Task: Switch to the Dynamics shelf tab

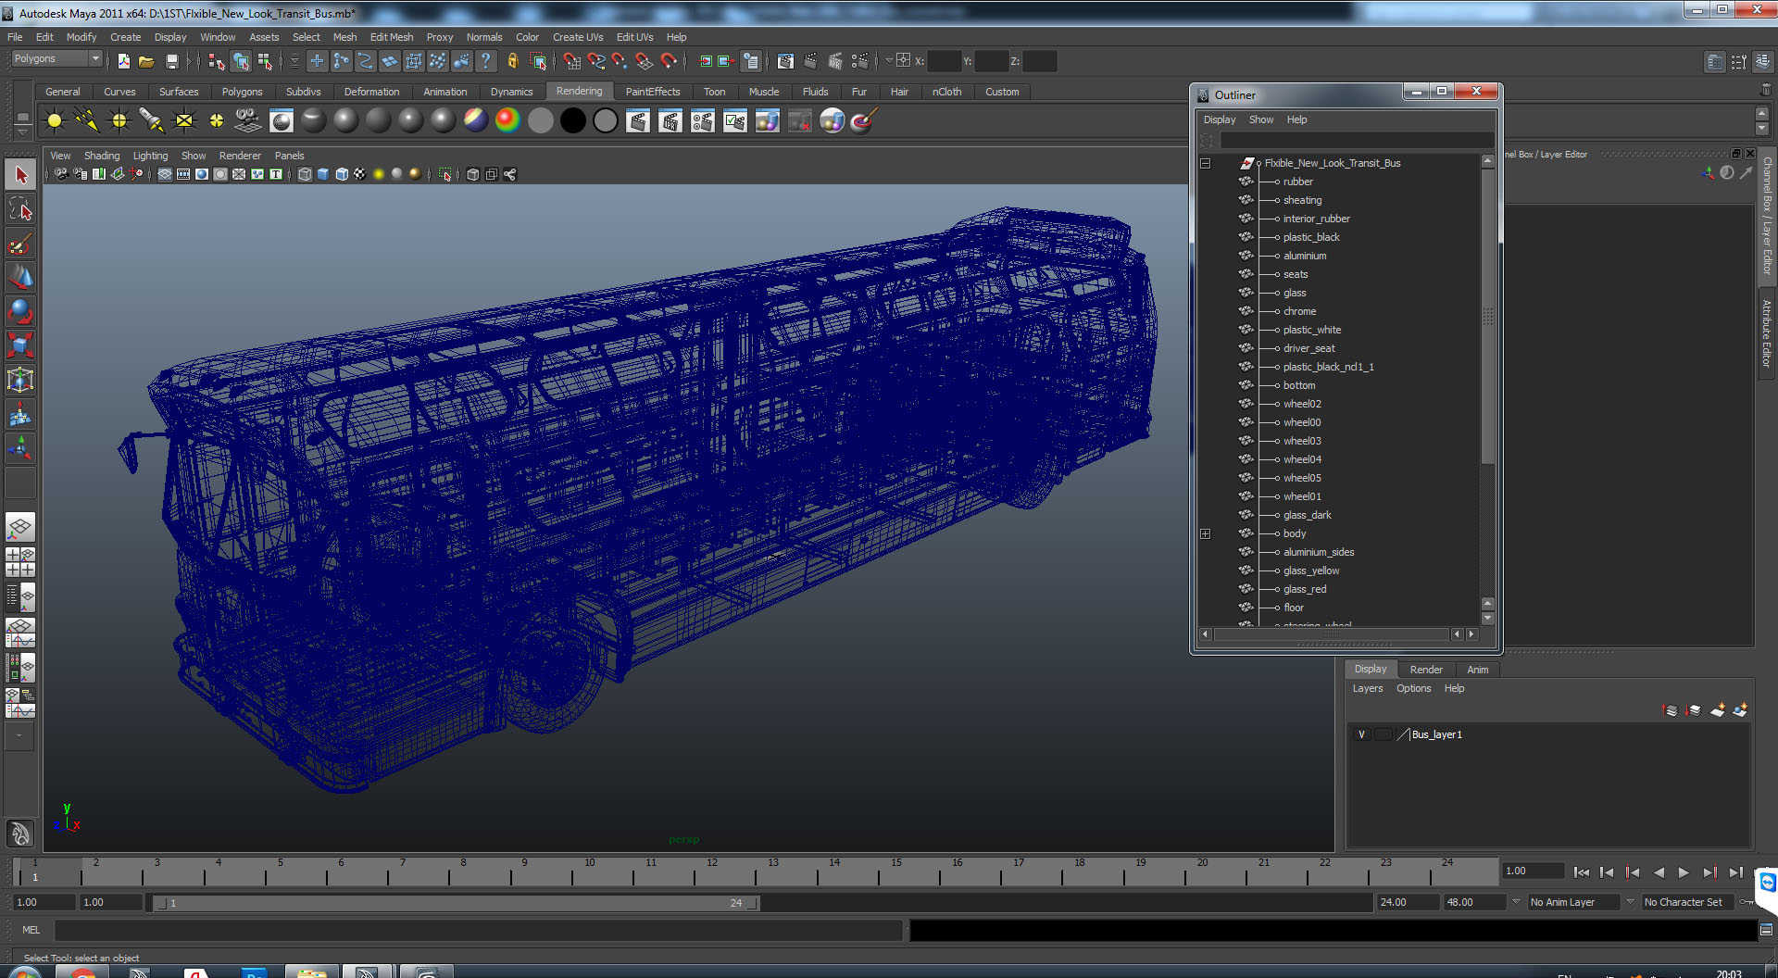Action: point(511,92)
